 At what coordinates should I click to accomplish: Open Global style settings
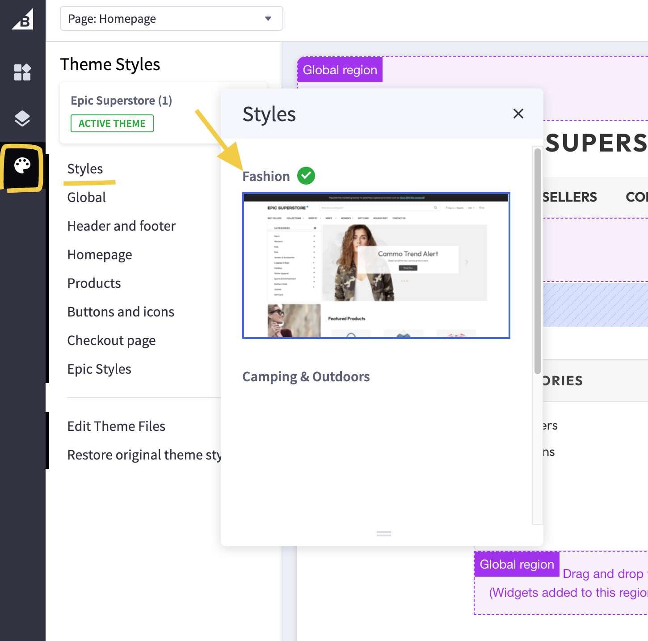point(86,198)
